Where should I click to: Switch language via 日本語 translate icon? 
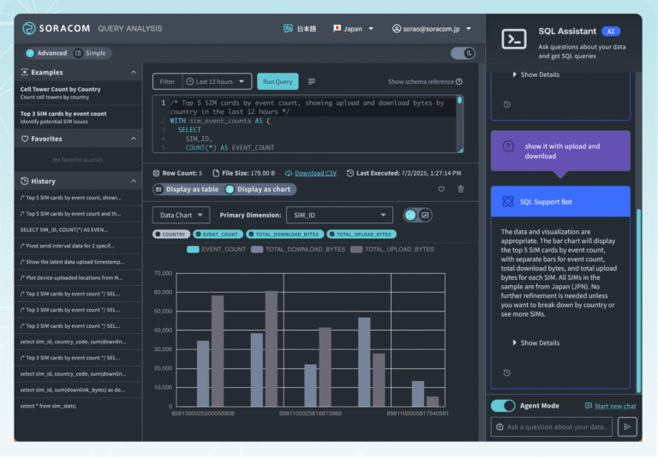288,28
